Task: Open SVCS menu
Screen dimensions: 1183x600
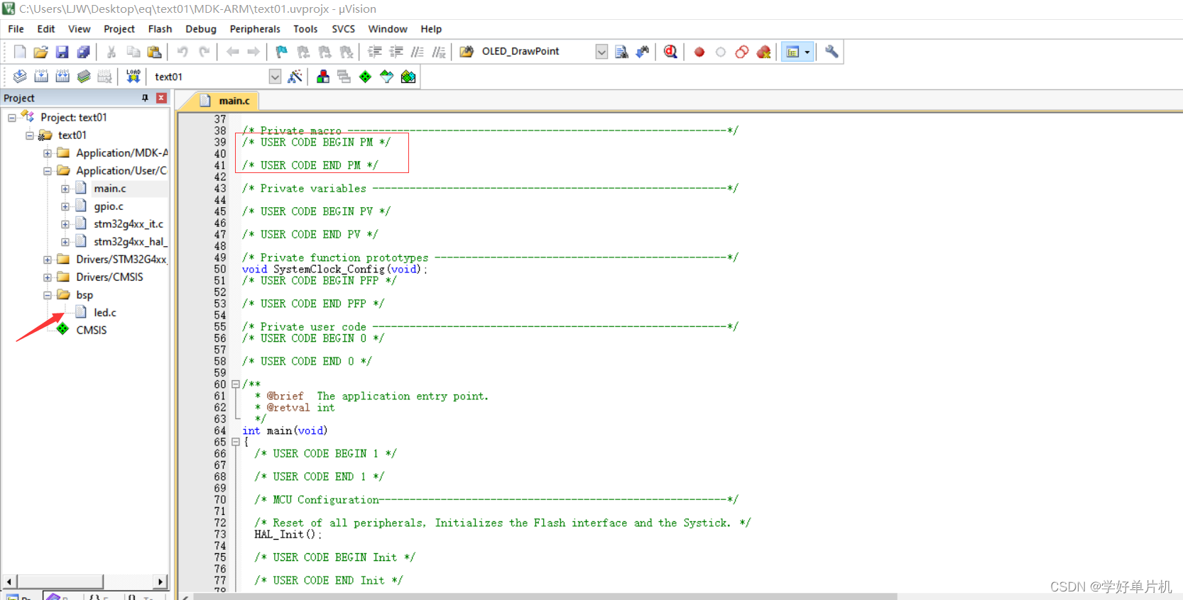Action: (343, 29)
